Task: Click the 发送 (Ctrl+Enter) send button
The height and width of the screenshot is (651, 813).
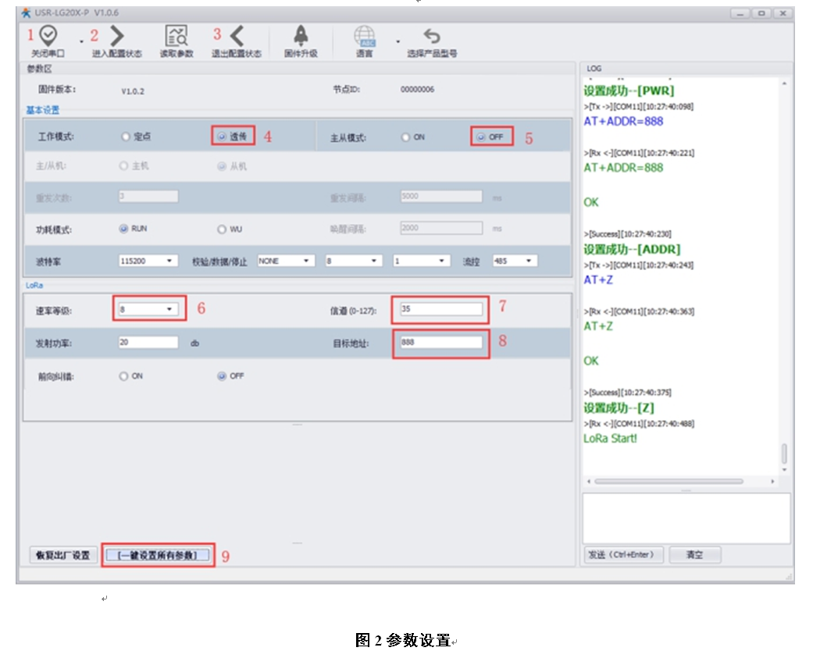Action: [x=622, y=555]
